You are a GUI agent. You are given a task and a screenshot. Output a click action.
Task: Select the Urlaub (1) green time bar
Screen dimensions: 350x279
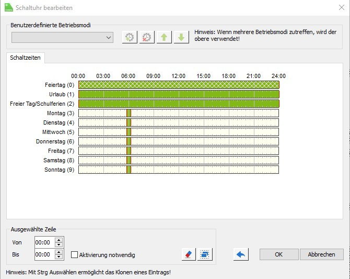pos(179,94)
